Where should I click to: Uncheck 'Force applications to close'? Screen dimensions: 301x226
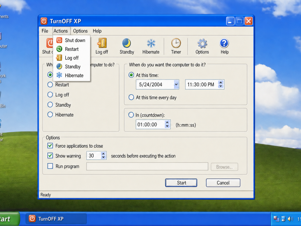tap(50, 146)
